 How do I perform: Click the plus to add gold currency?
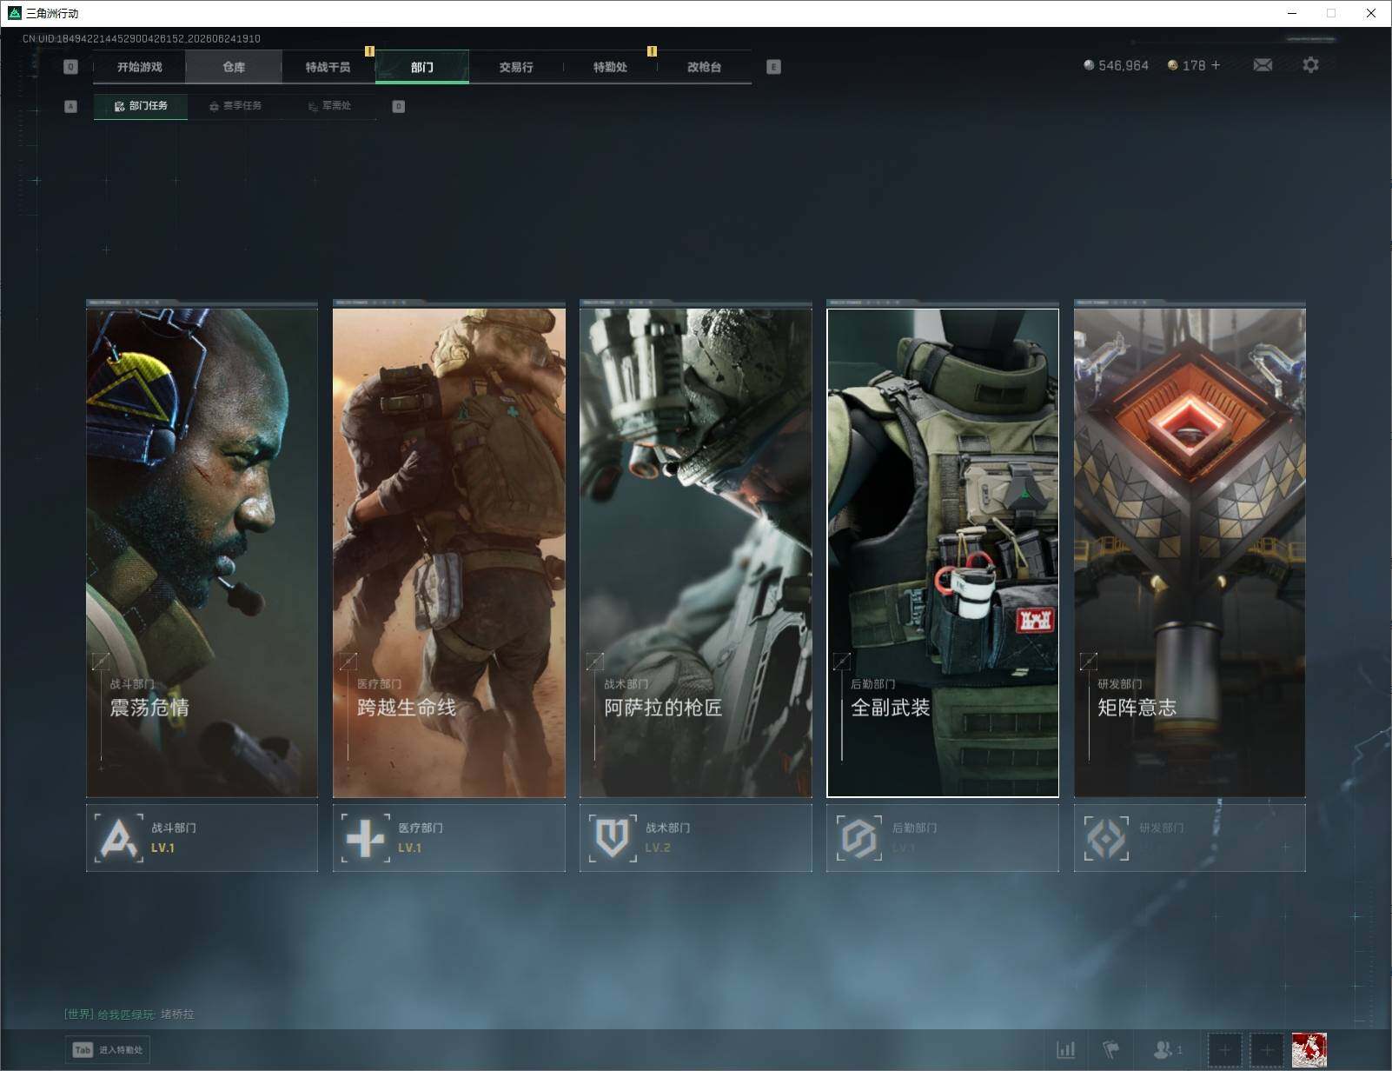pyautogui.click(x=1216, y=65)
